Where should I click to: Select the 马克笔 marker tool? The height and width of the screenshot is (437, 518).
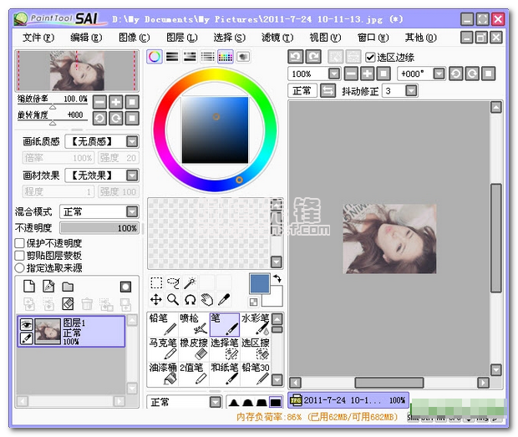tap(163, 348)
